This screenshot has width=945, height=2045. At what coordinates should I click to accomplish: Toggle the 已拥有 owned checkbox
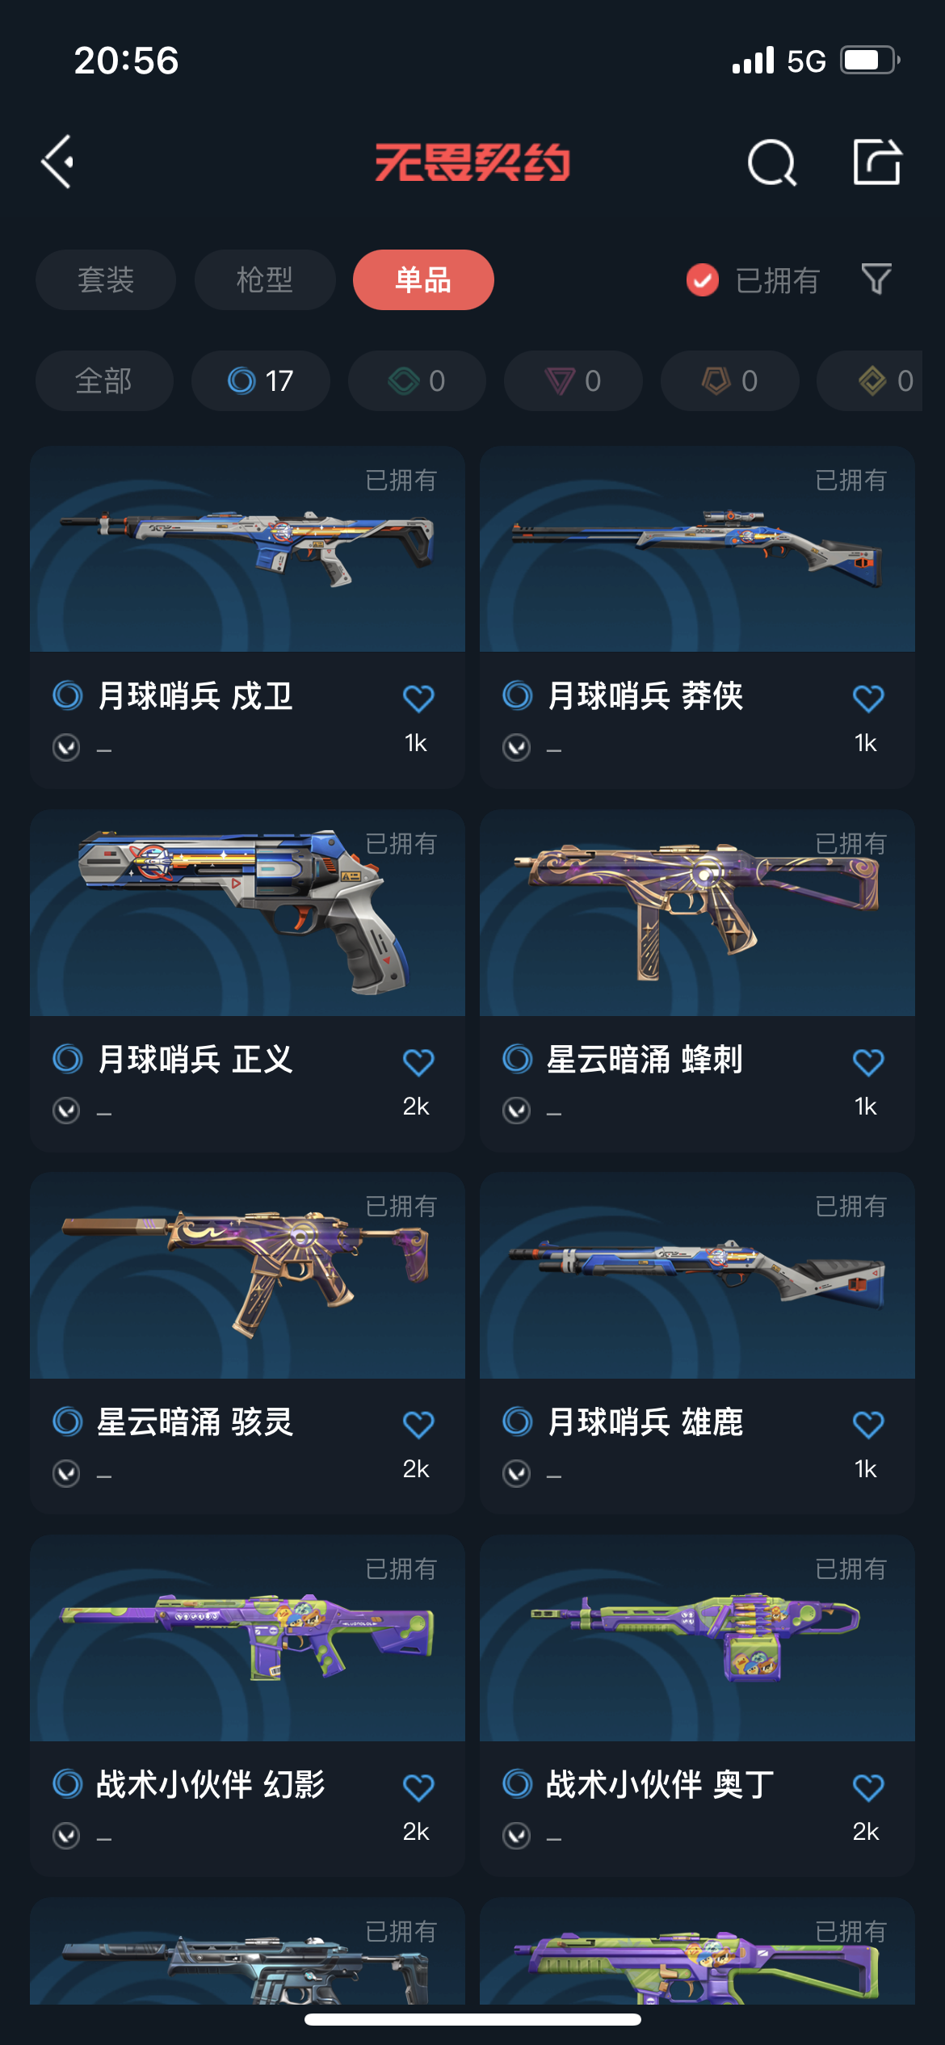click(x=703, y=280)
